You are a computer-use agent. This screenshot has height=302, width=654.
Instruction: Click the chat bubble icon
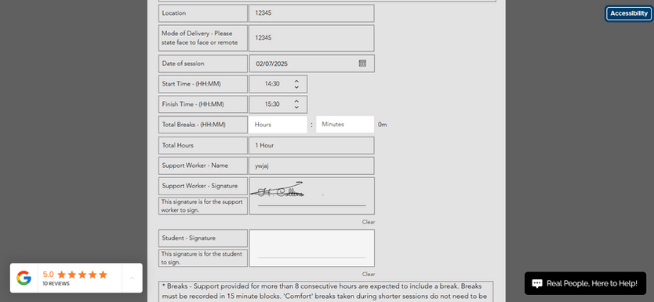(x=537, y=284)
